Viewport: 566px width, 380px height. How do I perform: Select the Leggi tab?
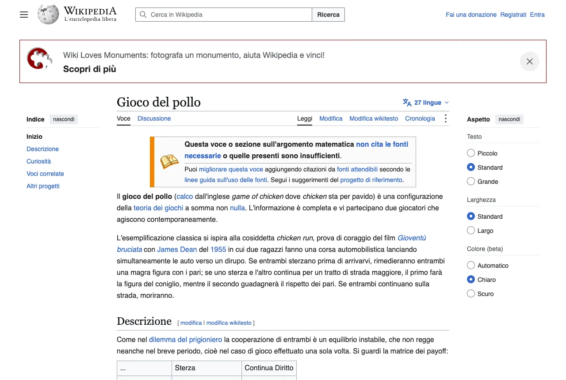point(305,118)
